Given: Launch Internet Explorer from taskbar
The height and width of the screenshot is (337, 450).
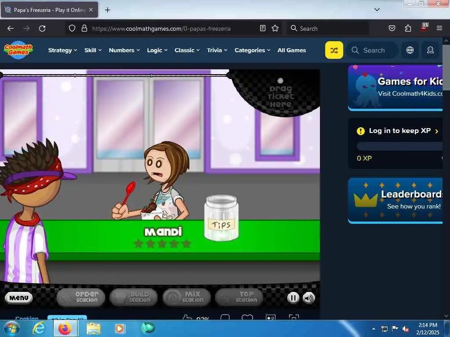Looking at the screenshot, I should pyautogui.click(x=39, y=329).
